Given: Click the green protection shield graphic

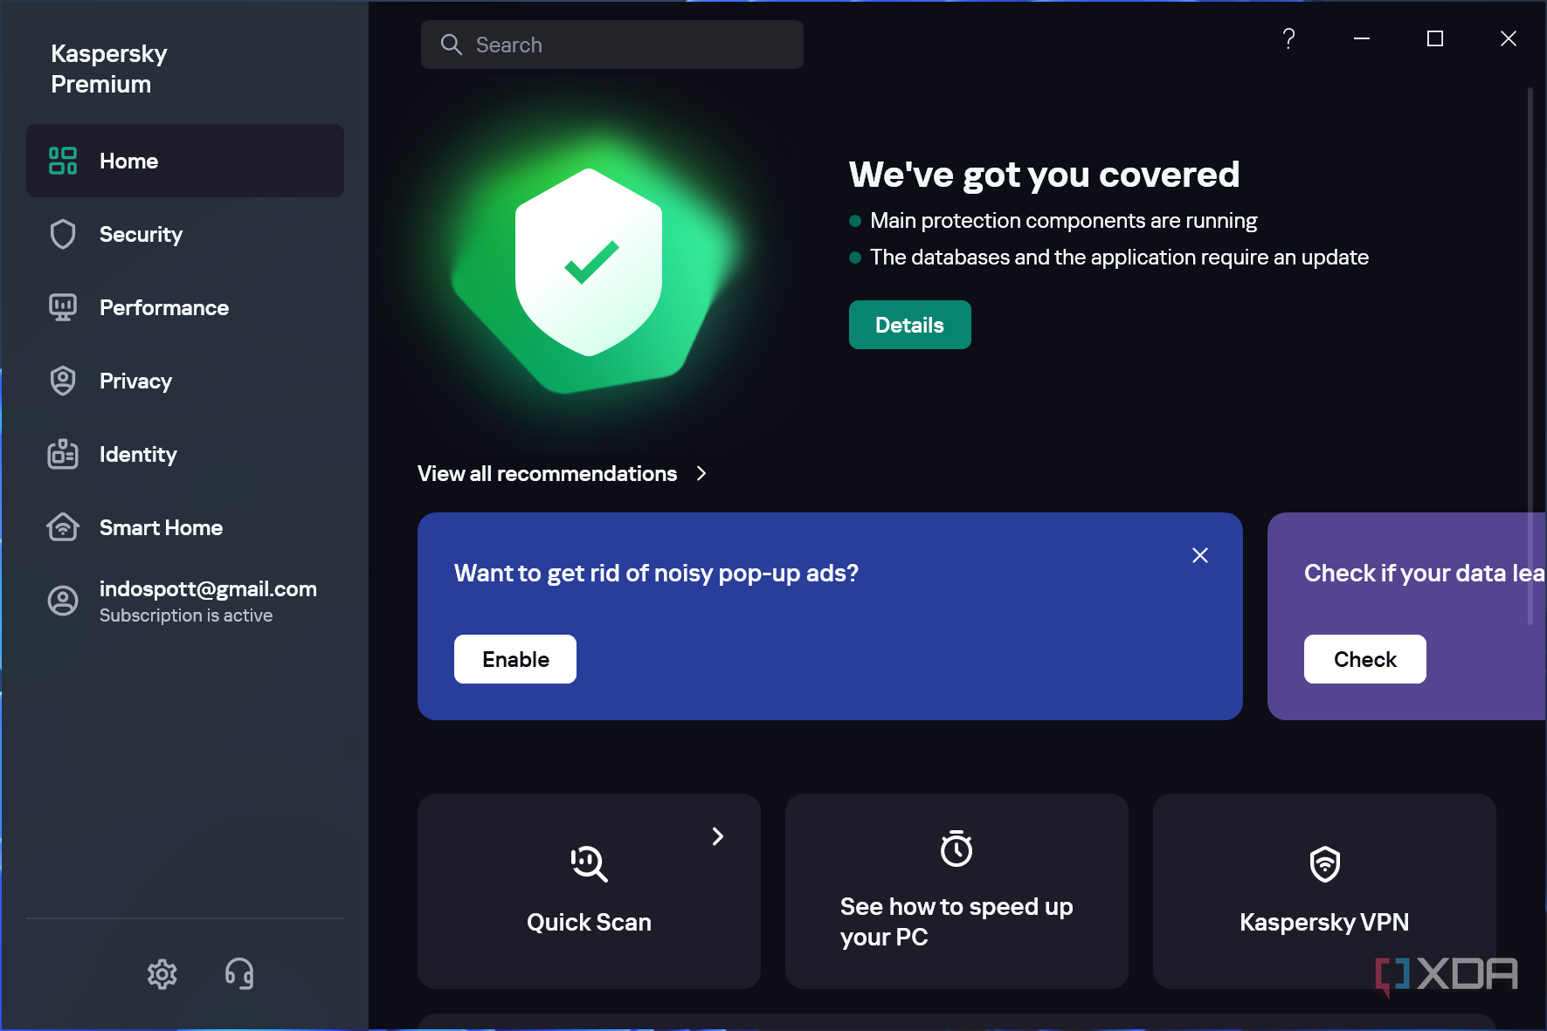Looking at the screenshot, I should (589, 262).
